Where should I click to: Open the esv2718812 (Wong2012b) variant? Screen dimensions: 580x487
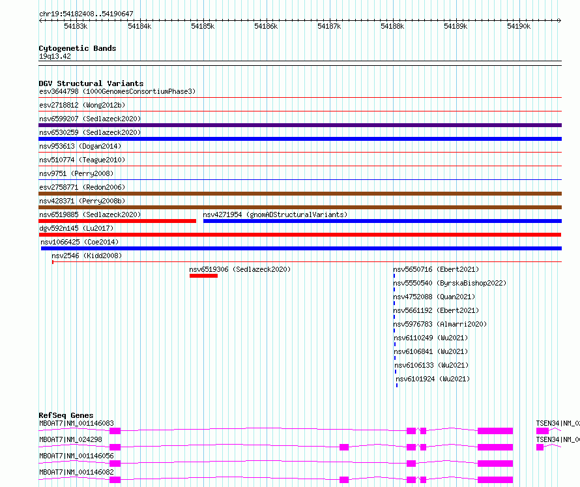(x=82, y=105)
